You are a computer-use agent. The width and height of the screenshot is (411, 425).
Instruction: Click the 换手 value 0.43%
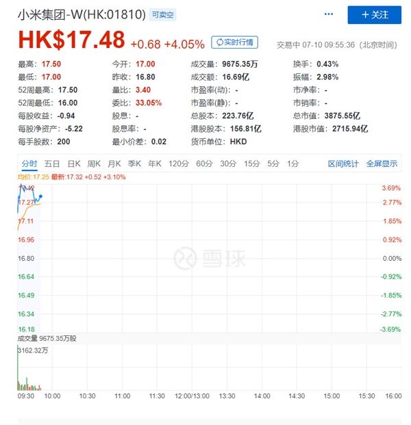click(x=327, y=64)
